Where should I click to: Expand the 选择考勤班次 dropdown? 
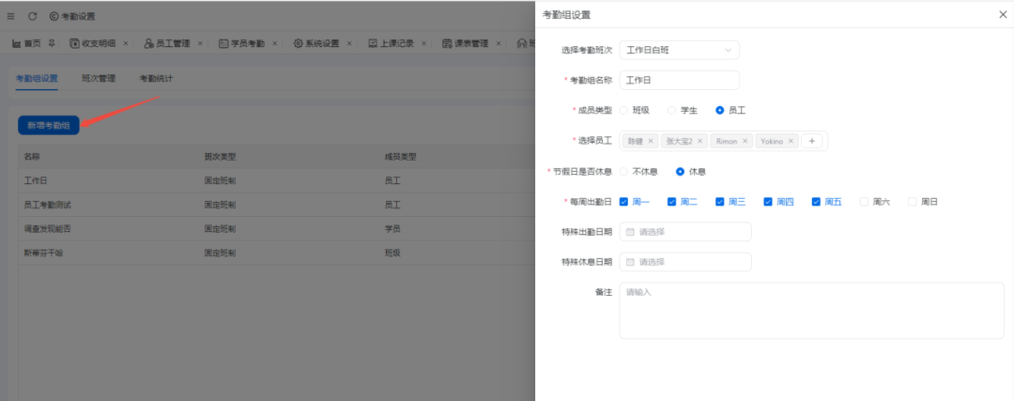(679, 50)
